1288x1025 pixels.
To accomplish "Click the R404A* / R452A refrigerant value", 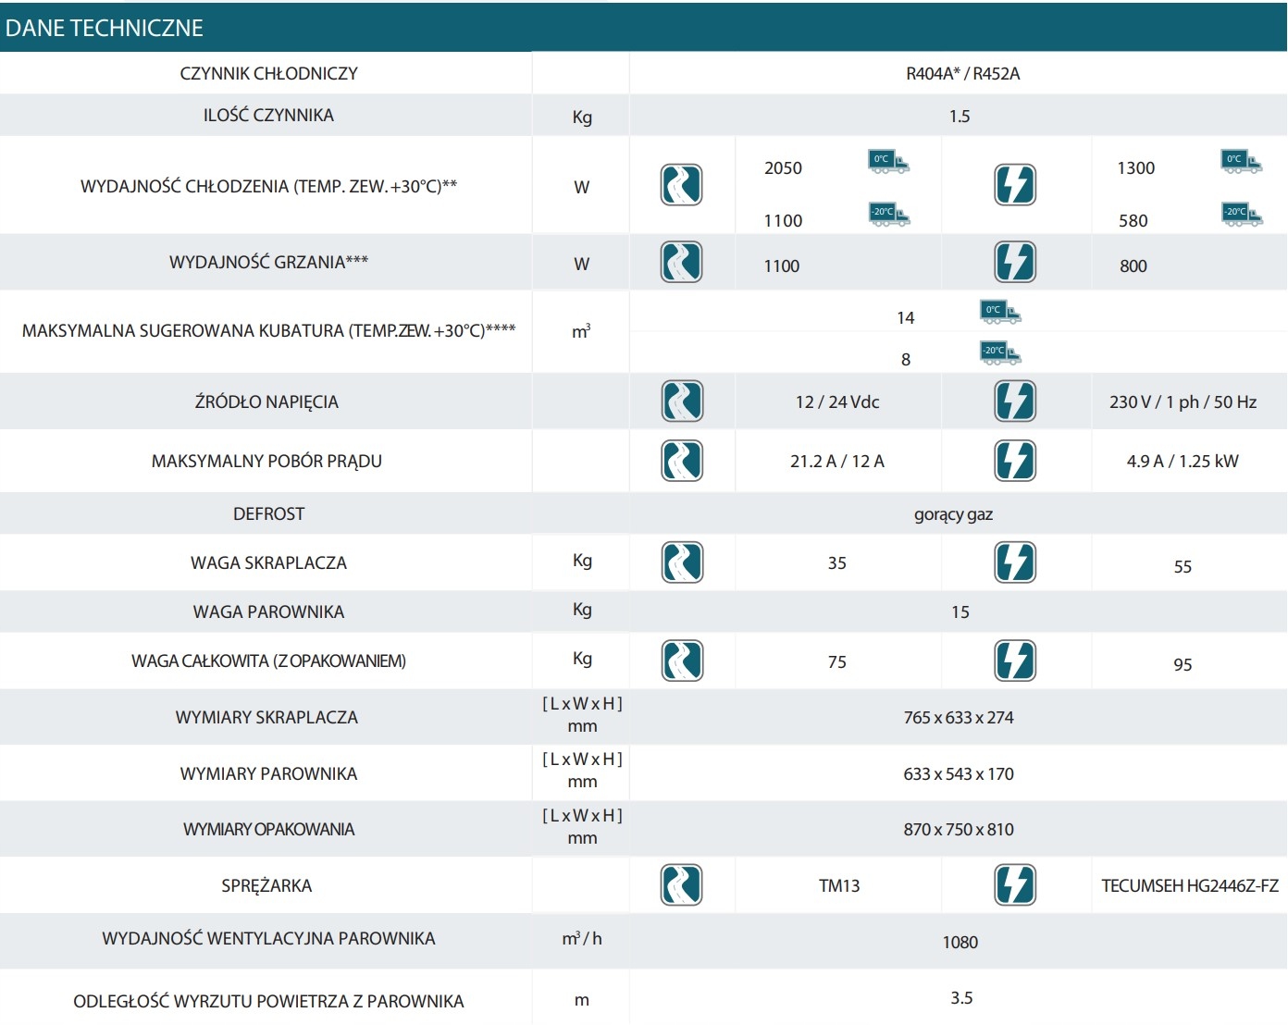I will (962, 74).
